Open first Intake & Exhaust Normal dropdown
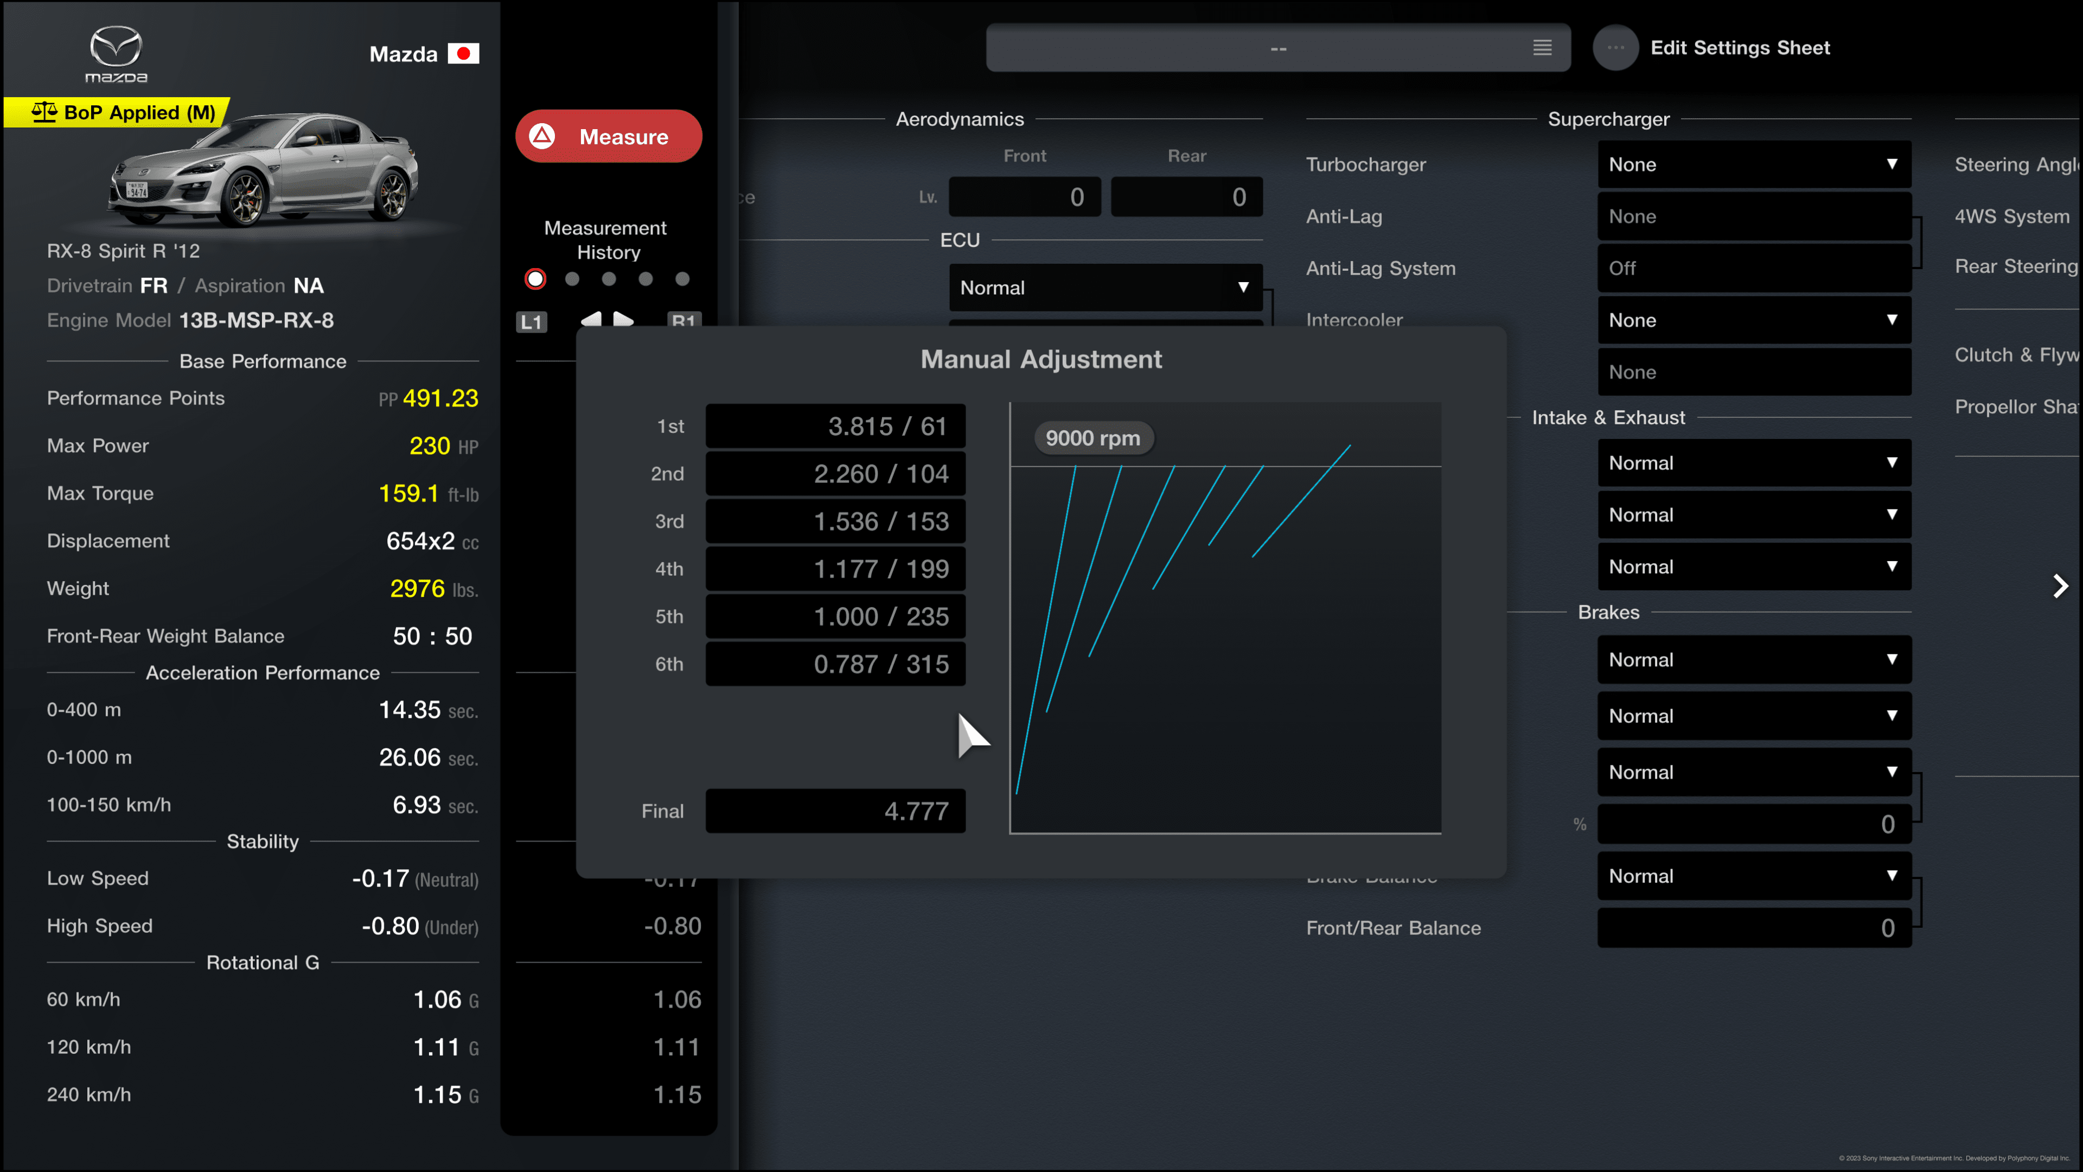The image size is (2083, 1172). click(1754, 463)
